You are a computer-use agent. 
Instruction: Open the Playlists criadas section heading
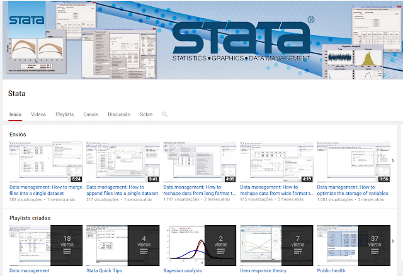point(30,218)
